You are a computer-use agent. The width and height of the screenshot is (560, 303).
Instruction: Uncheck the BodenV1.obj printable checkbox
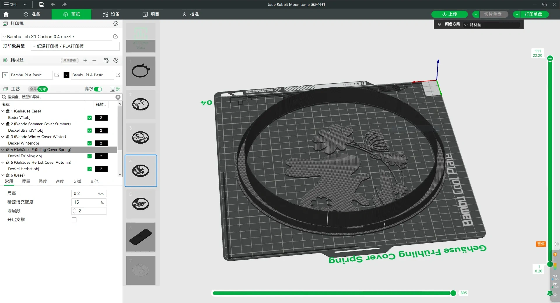point(90,118)
